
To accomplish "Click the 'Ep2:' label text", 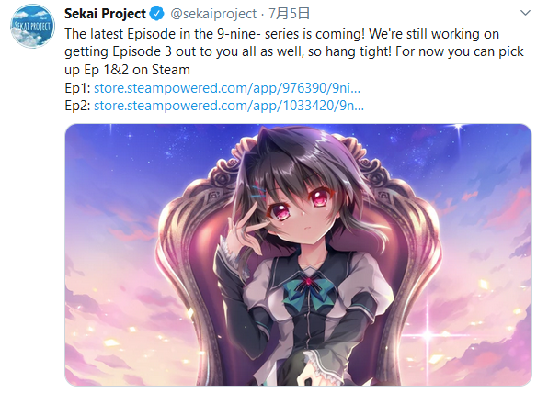I will (x=77, y=106).
